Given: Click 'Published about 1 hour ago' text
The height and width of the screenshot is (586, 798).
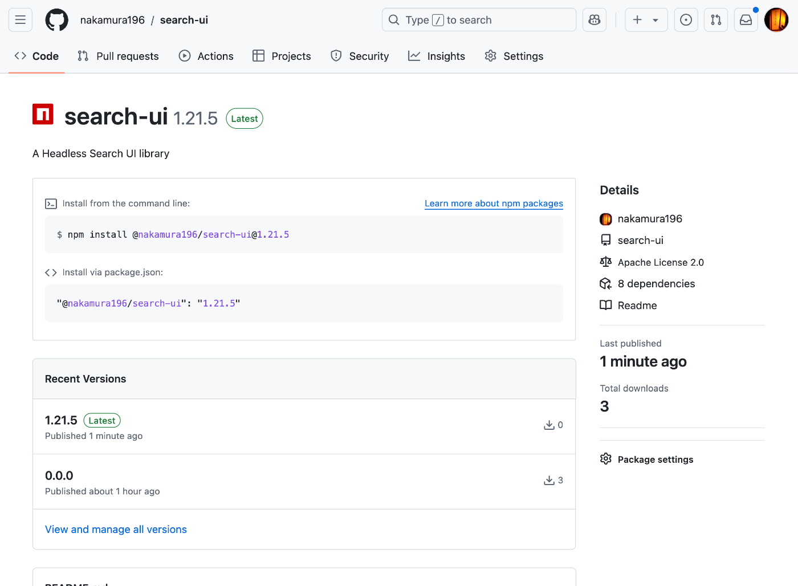Looking at the screenshot, I should pos(103,491).
